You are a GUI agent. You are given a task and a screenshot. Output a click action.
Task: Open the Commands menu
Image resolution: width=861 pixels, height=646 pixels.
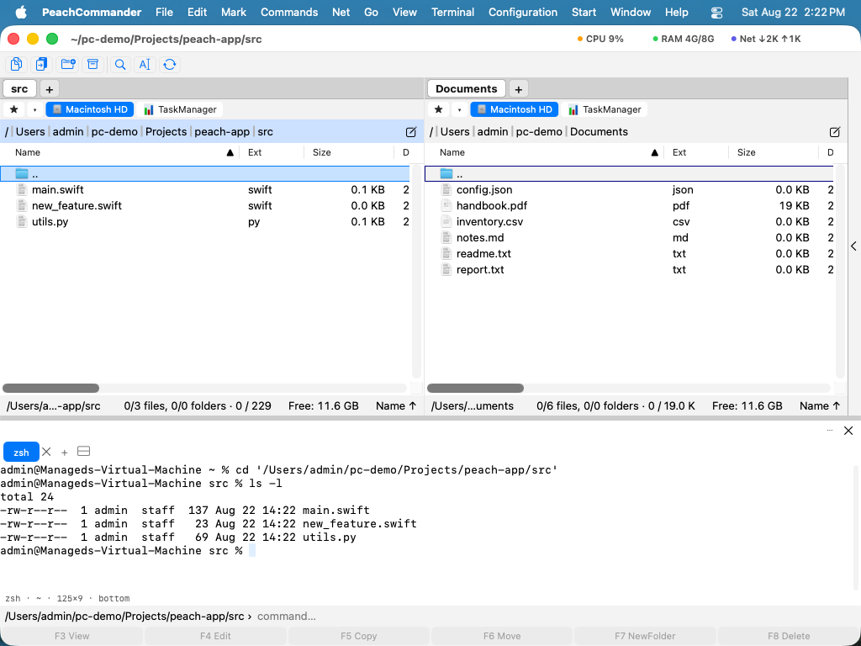coord(289,12)
